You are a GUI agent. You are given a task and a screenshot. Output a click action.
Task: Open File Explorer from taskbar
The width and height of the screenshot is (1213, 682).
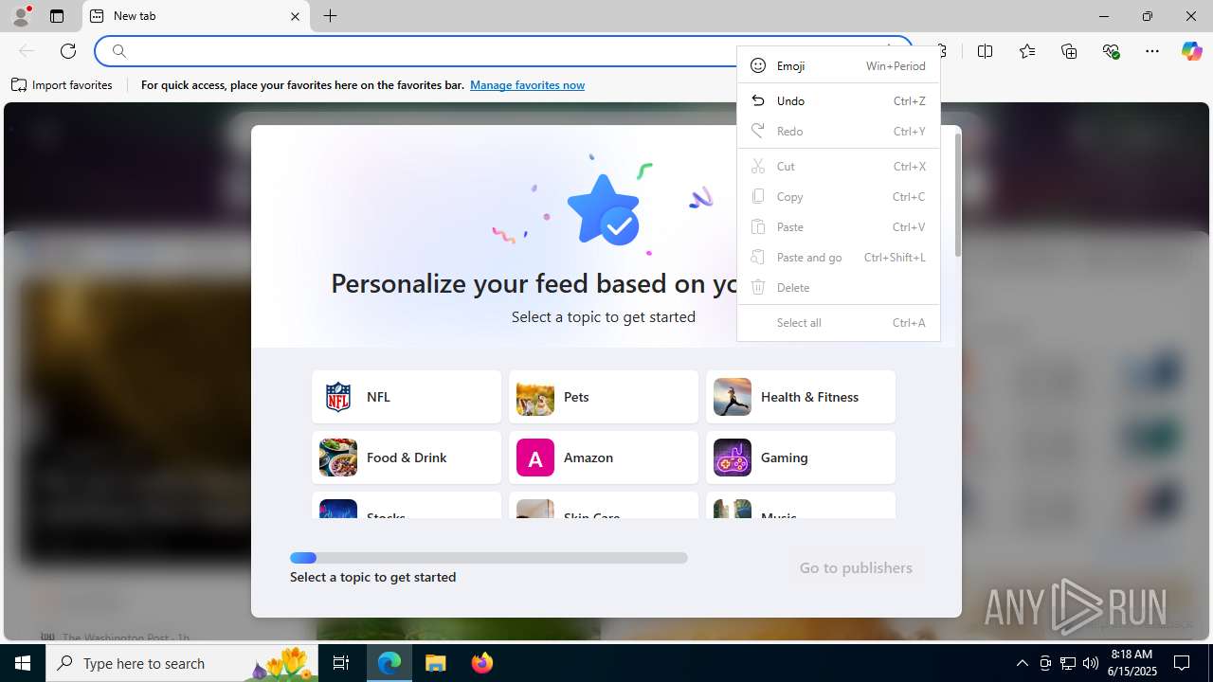tap(436, 663)
